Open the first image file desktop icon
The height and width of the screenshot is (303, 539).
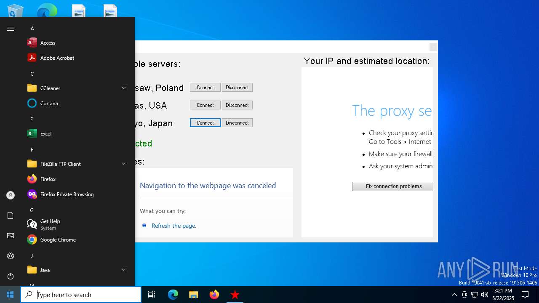79,10
